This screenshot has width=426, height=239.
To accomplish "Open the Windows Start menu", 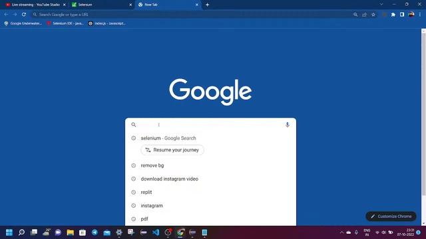I will coord(9,232).
